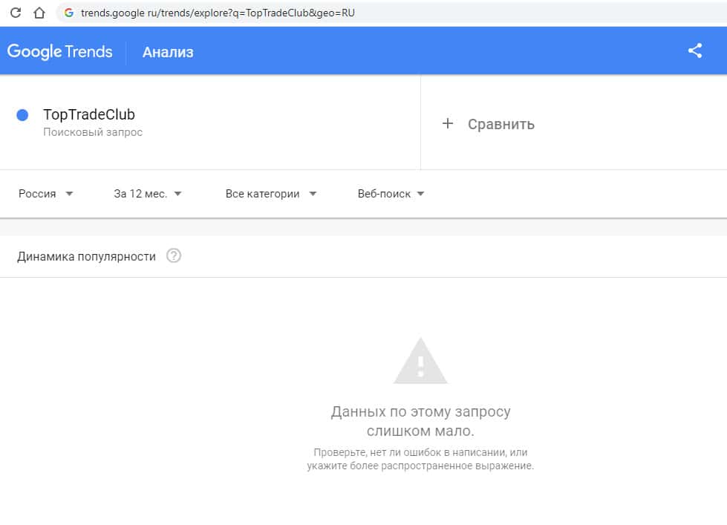Open the Все категории dropdown
The height and width of the screenshot is (525, 727).
271,194
